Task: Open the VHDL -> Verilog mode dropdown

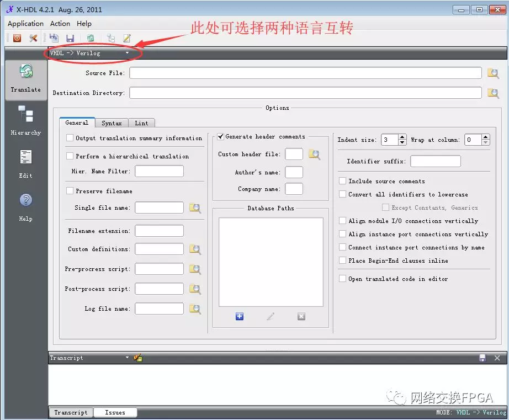Action: 89,53
